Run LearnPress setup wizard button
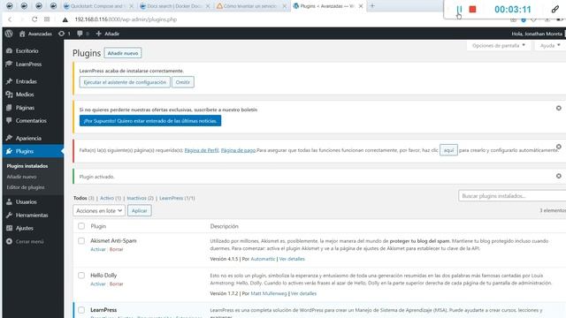566x318 pixels. tap(125, 82)
